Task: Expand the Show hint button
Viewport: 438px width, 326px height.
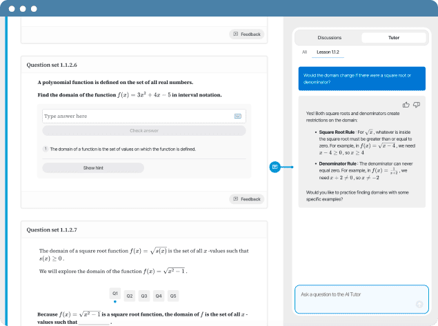Action: (x=93, y=167)
